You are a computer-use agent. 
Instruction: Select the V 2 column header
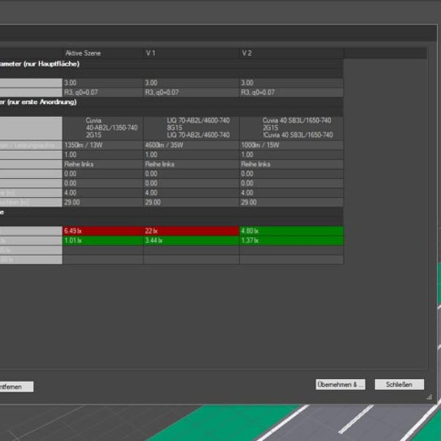point(291,53)
